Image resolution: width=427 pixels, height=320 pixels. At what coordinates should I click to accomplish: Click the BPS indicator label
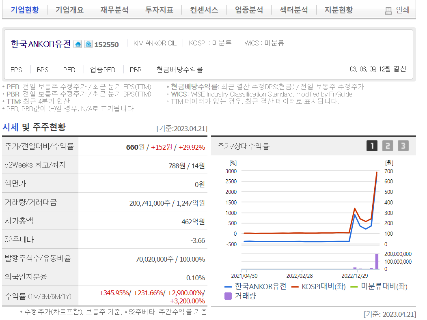tap(43, 70)
